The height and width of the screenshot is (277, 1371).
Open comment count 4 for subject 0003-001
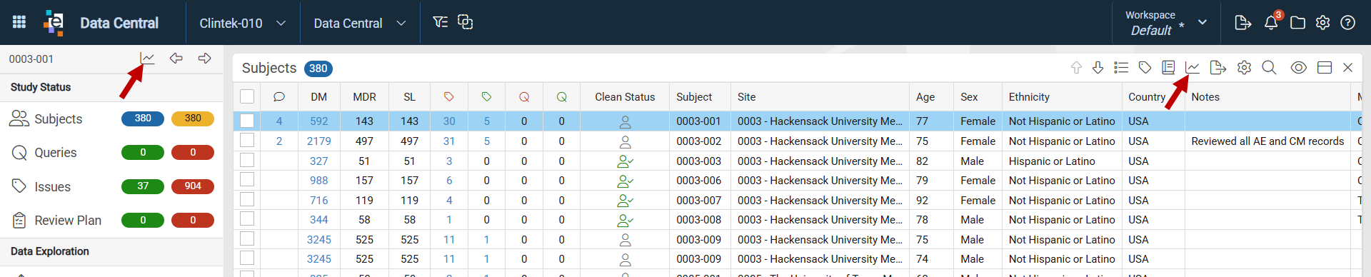pos(279,121)
